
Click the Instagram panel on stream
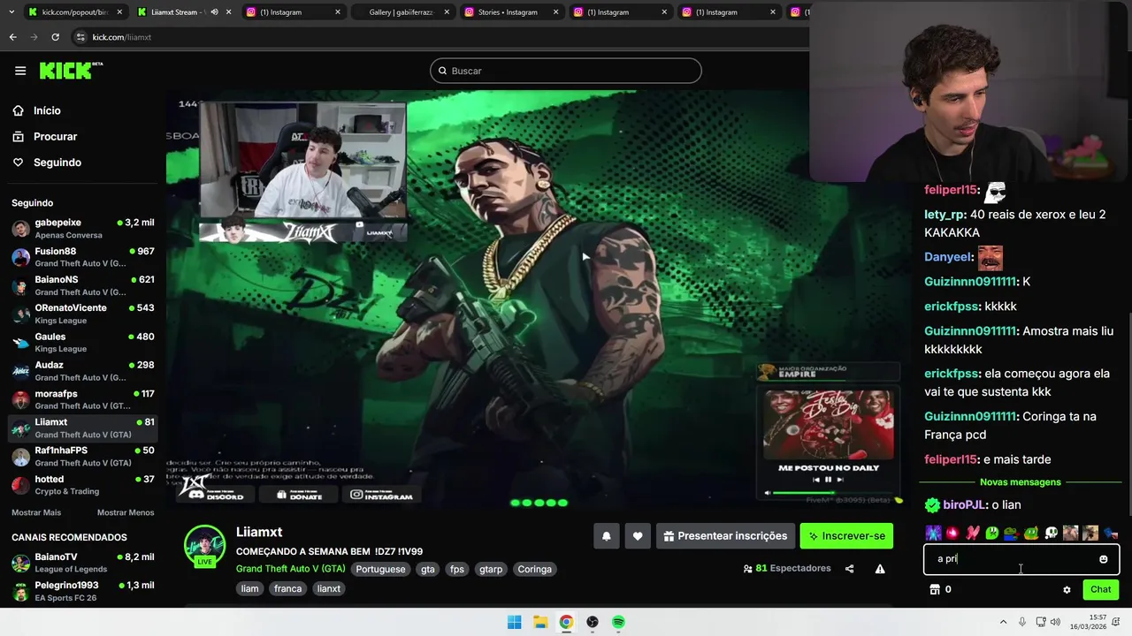pyautogui.click(x=381, y=495)
